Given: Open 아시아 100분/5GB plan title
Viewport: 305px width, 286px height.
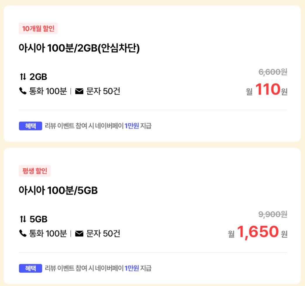Looking at the screenshot, I should point(58,191).
